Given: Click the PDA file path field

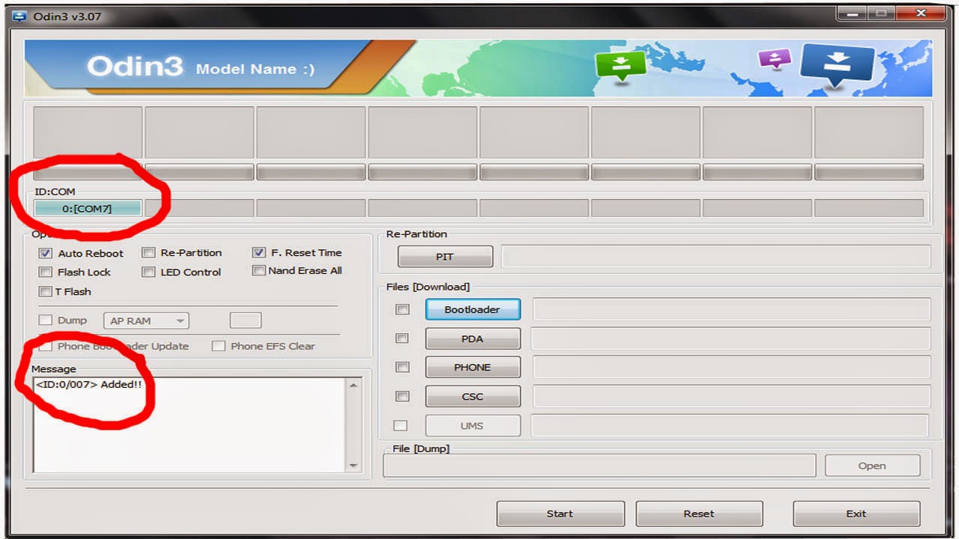Looking at the screenshot, I should click(x=730, y=338).
